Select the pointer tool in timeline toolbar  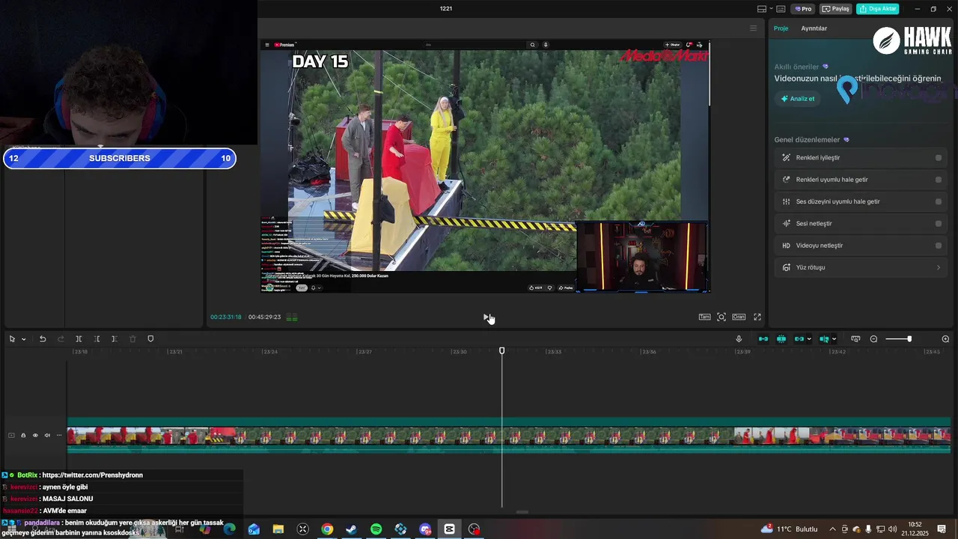12,339
